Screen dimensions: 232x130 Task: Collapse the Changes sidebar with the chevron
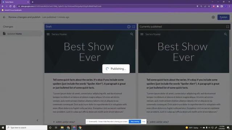click(37, 120)
